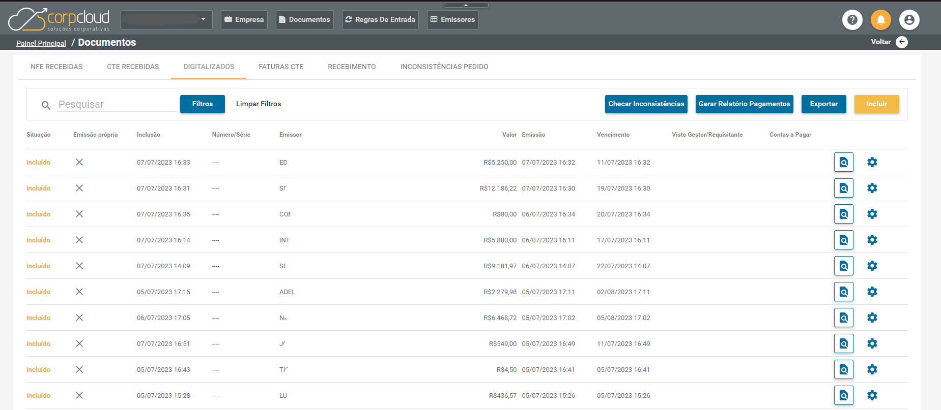941x410 pixels.
Task: Open the Empresa menu
Action: point(244,19)
